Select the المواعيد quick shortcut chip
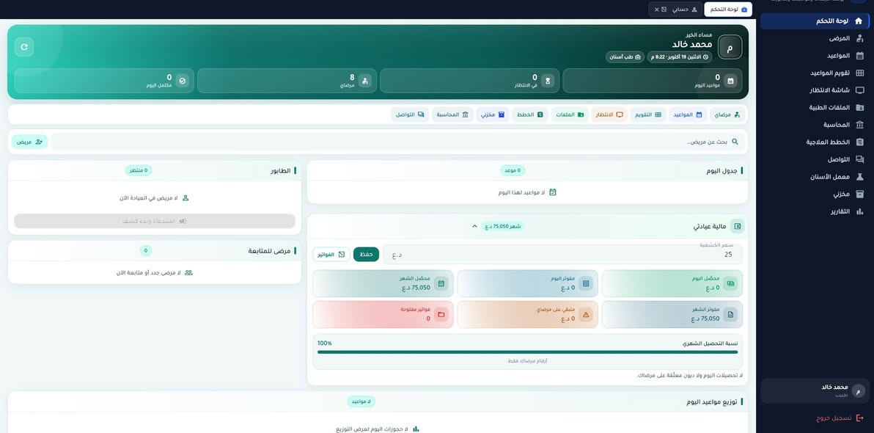Viewport: 874px width, 433px height. tap(687, 114)
